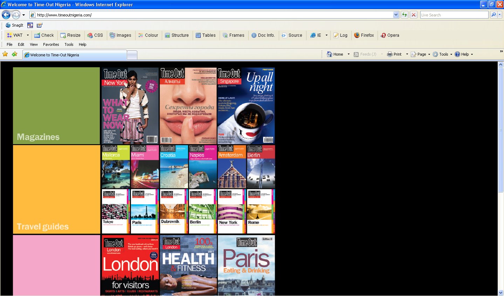Click the SnagIt capture profile icon
The height and width of the screenshot is (296, 504).
[39, 25]
